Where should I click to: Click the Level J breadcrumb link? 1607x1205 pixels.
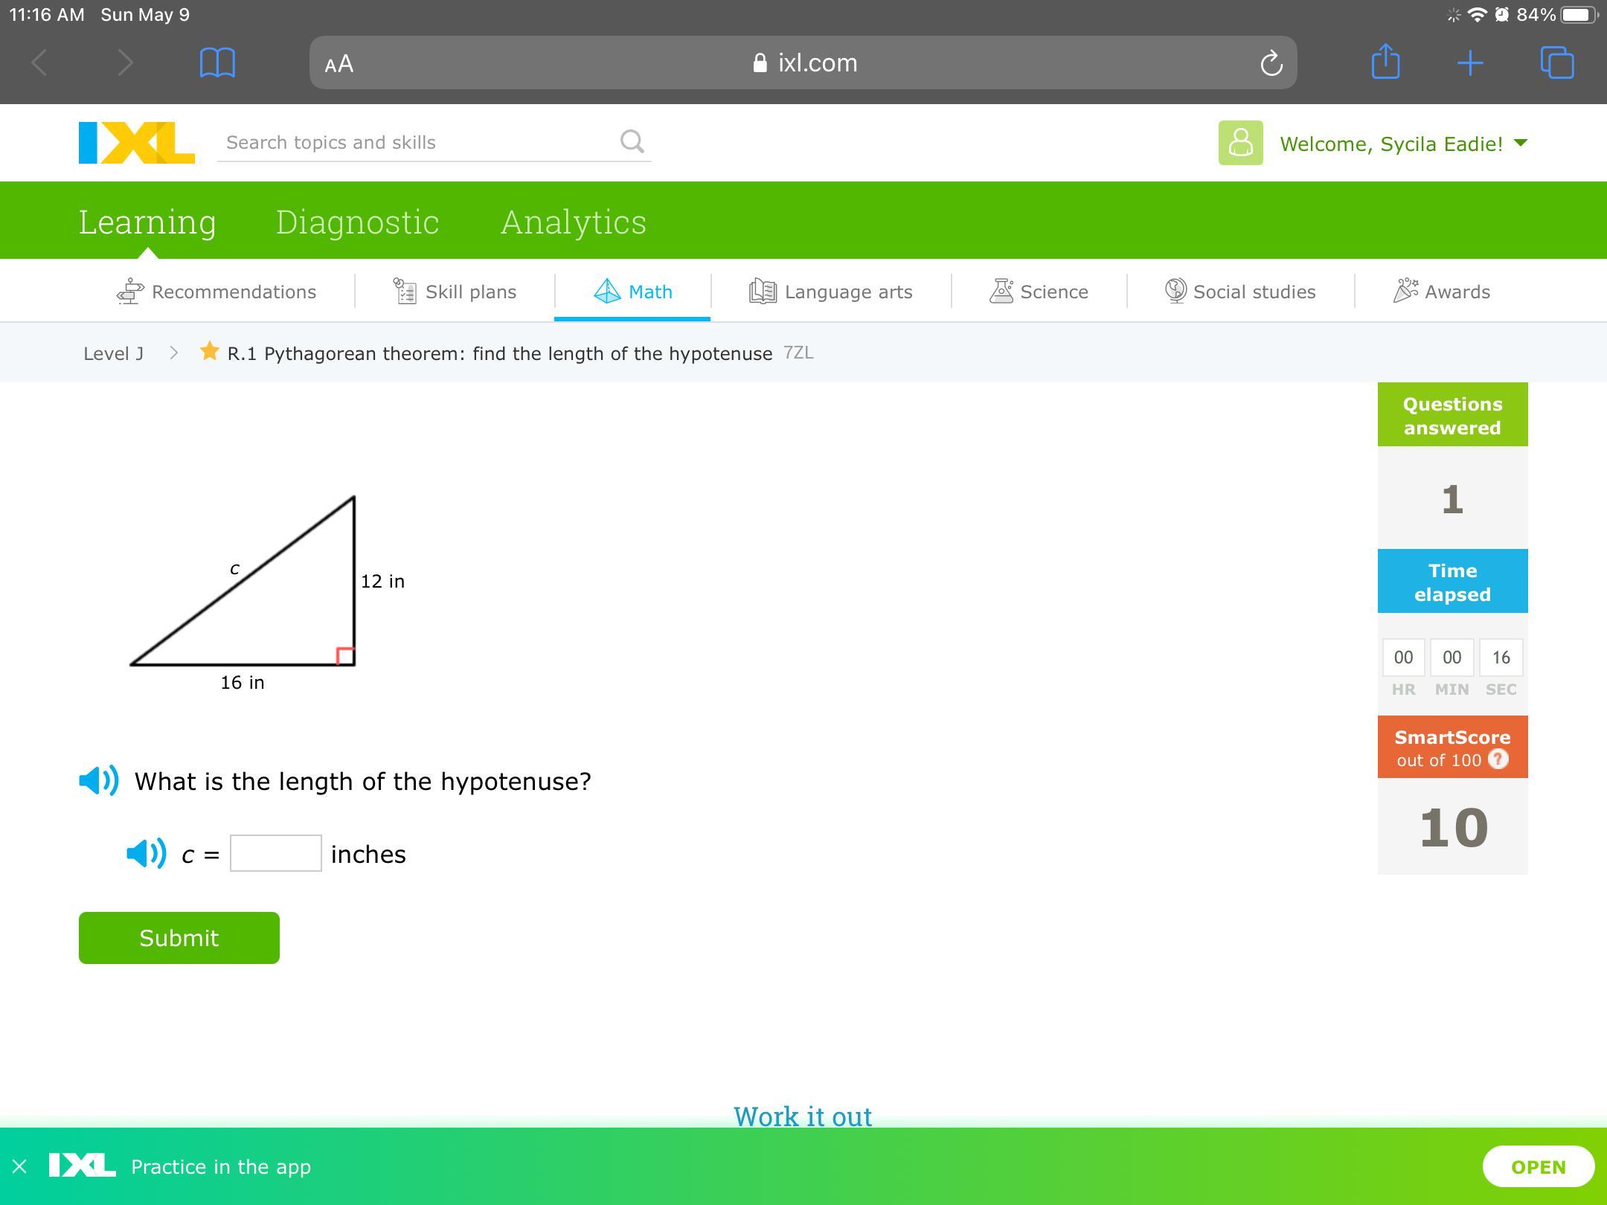pos(113,353)
